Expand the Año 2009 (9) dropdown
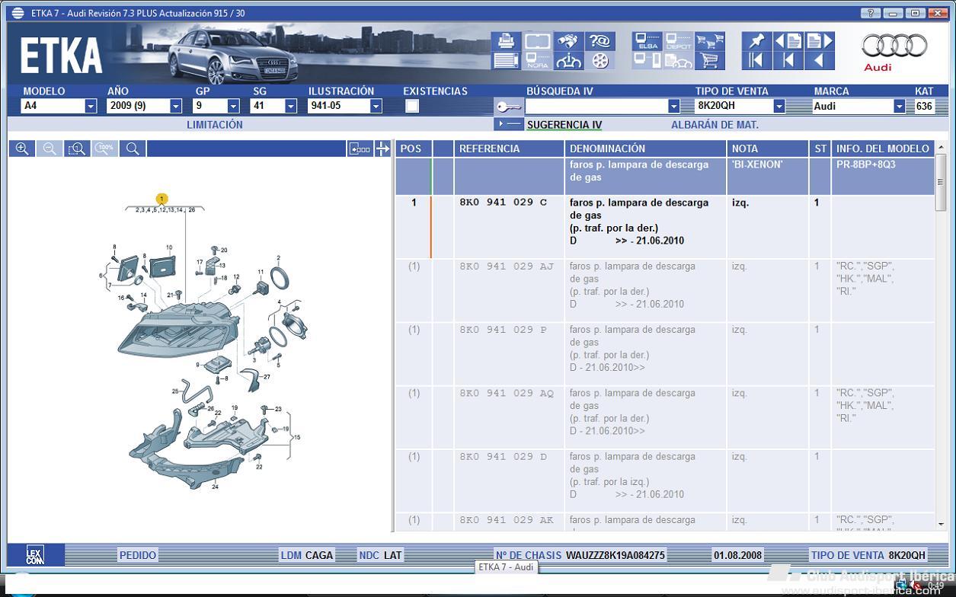The height and width of the screenshot is (597, 956). 176,106
